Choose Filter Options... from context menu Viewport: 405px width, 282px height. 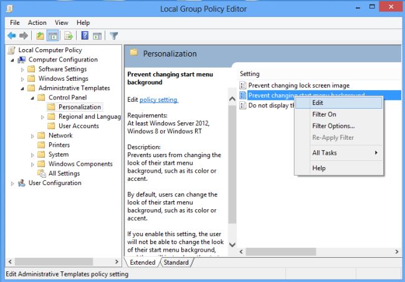pyautogui.click(x=338, y=126)
